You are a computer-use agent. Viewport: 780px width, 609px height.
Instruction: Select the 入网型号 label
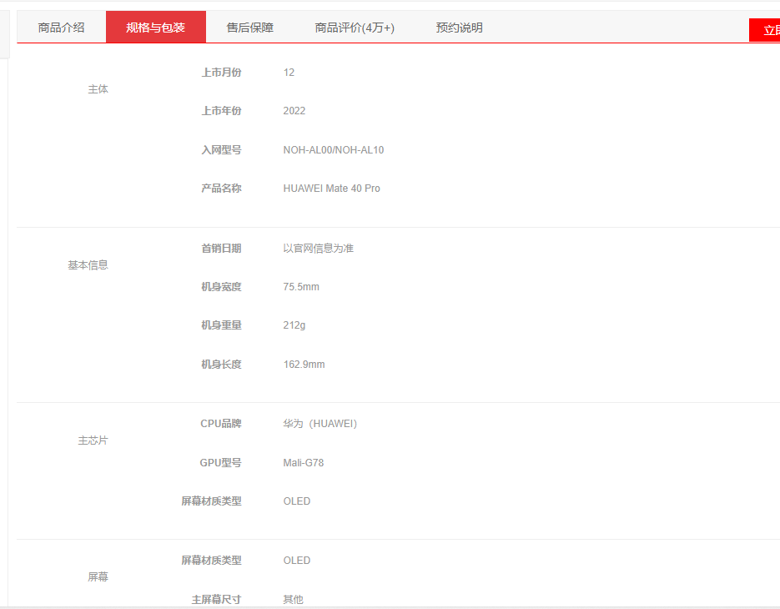tap(221, 150)
